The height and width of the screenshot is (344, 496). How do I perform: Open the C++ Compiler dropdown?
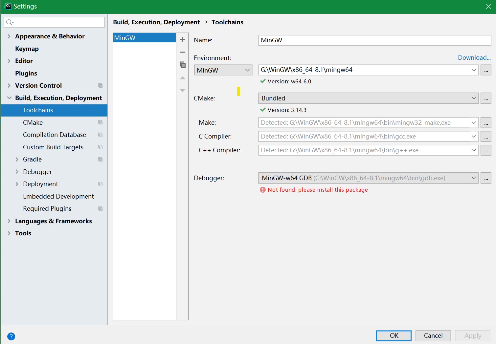click(474, 150)
